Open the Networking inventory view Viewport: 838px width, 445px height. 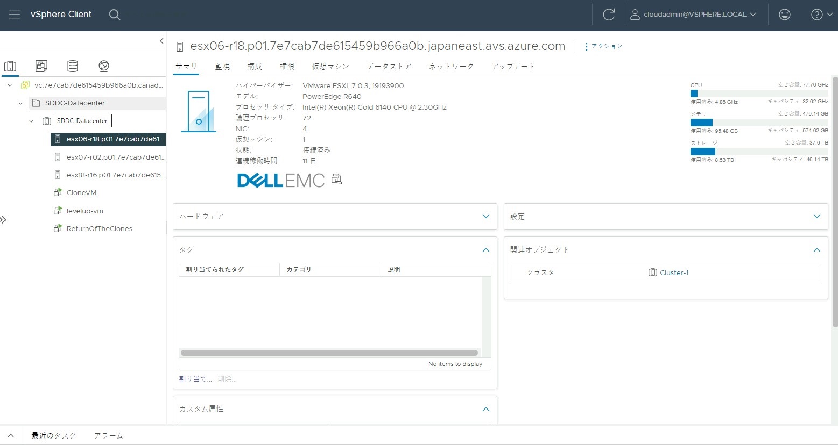pos(103,66)
